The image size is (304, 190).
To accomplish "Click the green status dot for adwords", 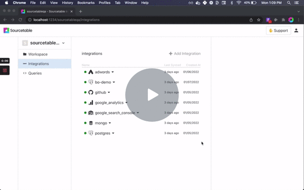I will [85, 72].
